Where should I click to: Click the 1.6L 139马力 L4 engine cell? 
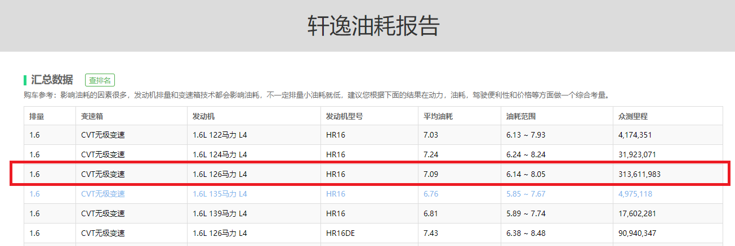tap(220, 213)
